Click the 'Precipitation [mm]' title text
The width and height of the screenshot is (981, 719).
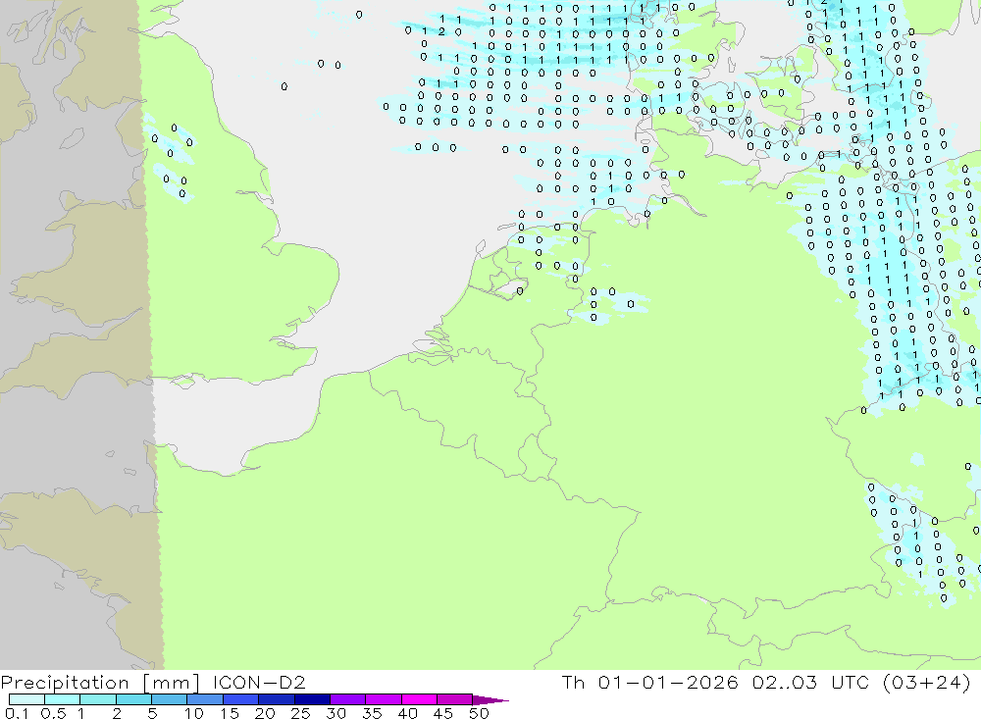(100, 683)
